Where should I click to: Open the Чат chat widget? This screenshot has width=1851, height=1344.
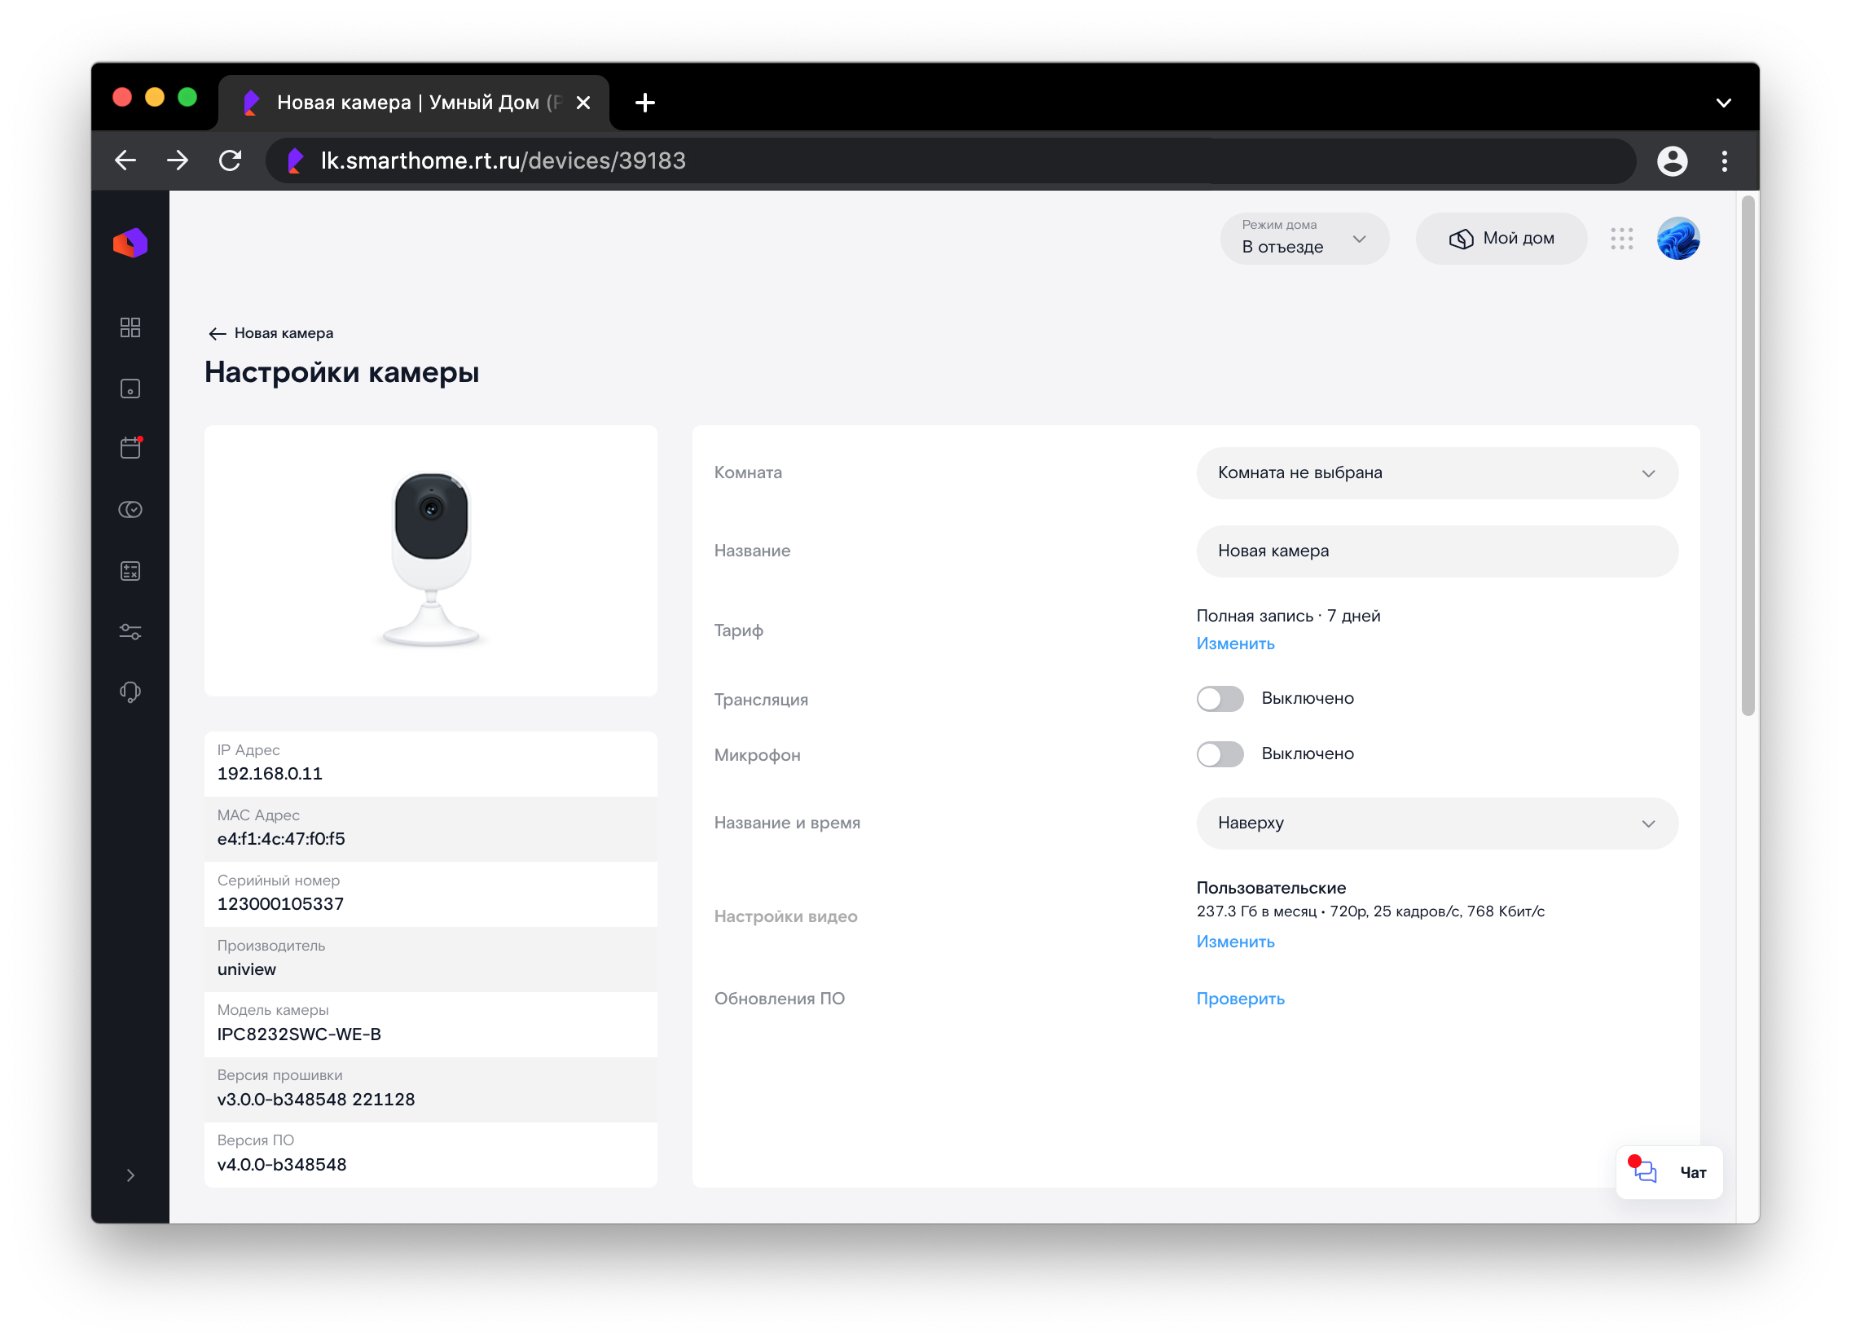1669,1172
